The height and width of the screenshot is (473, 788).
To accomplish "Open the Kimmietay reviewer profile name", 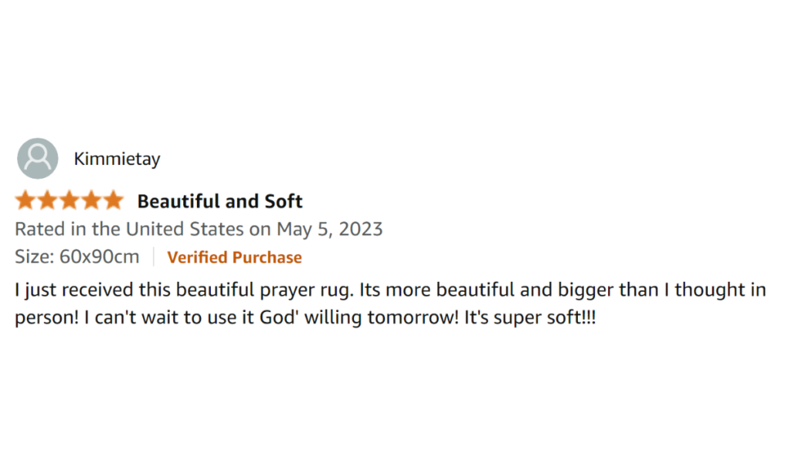I will (x=117, y=159).
